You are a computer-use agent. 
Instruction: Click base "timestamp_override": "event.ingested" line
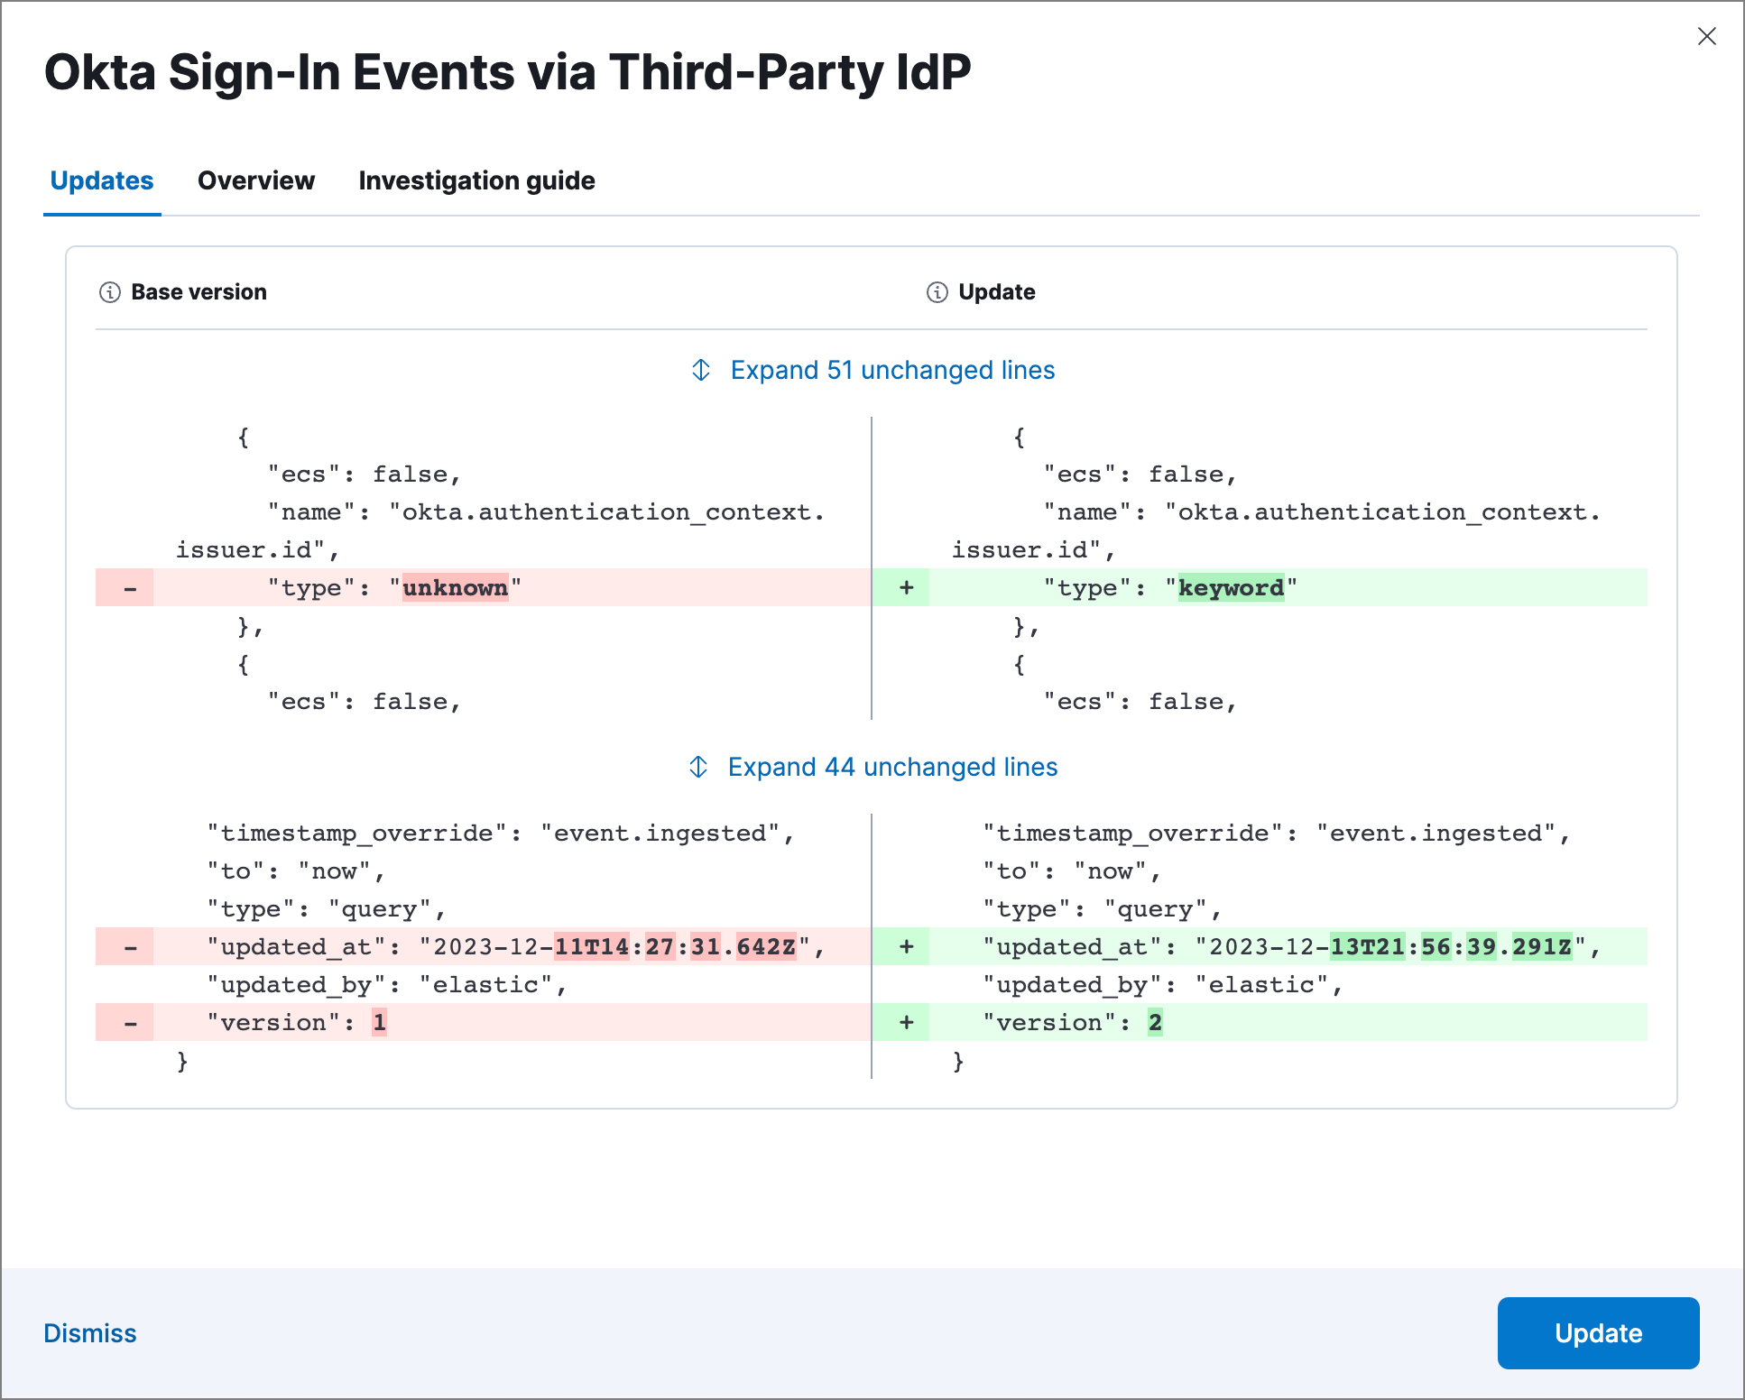pyautogui.click(x=501, y=833)
